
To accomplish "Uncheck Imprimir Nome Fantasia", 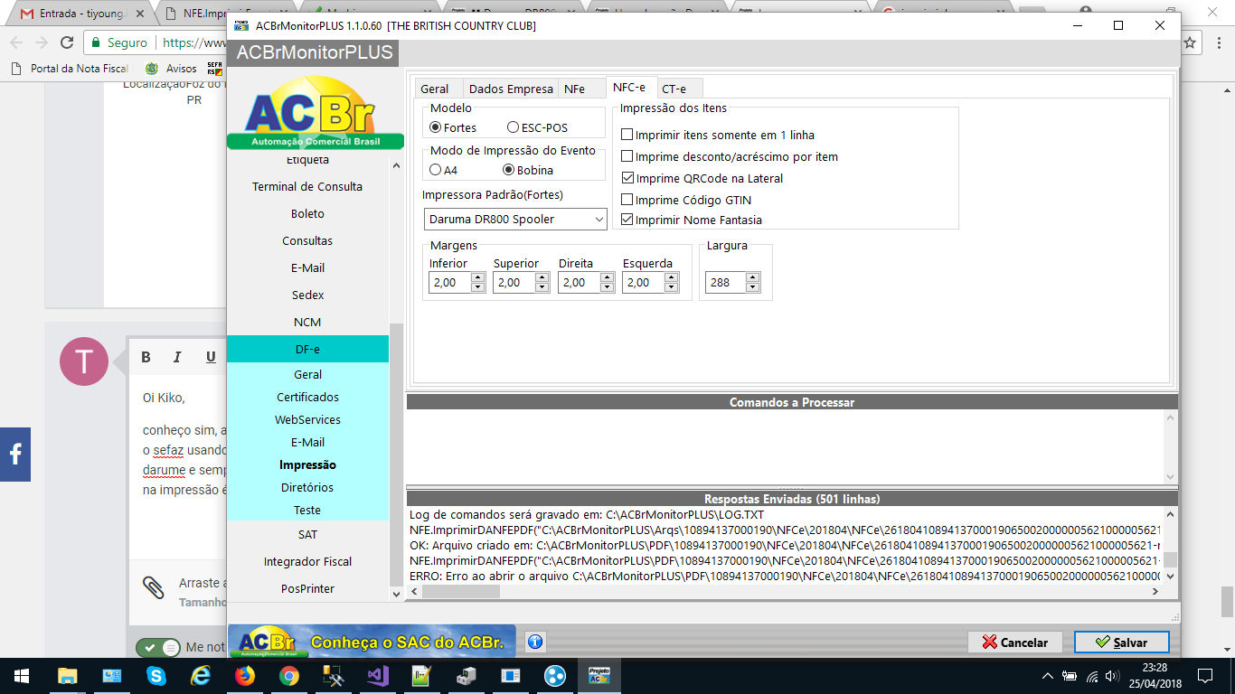I will [x=627, y=220].
